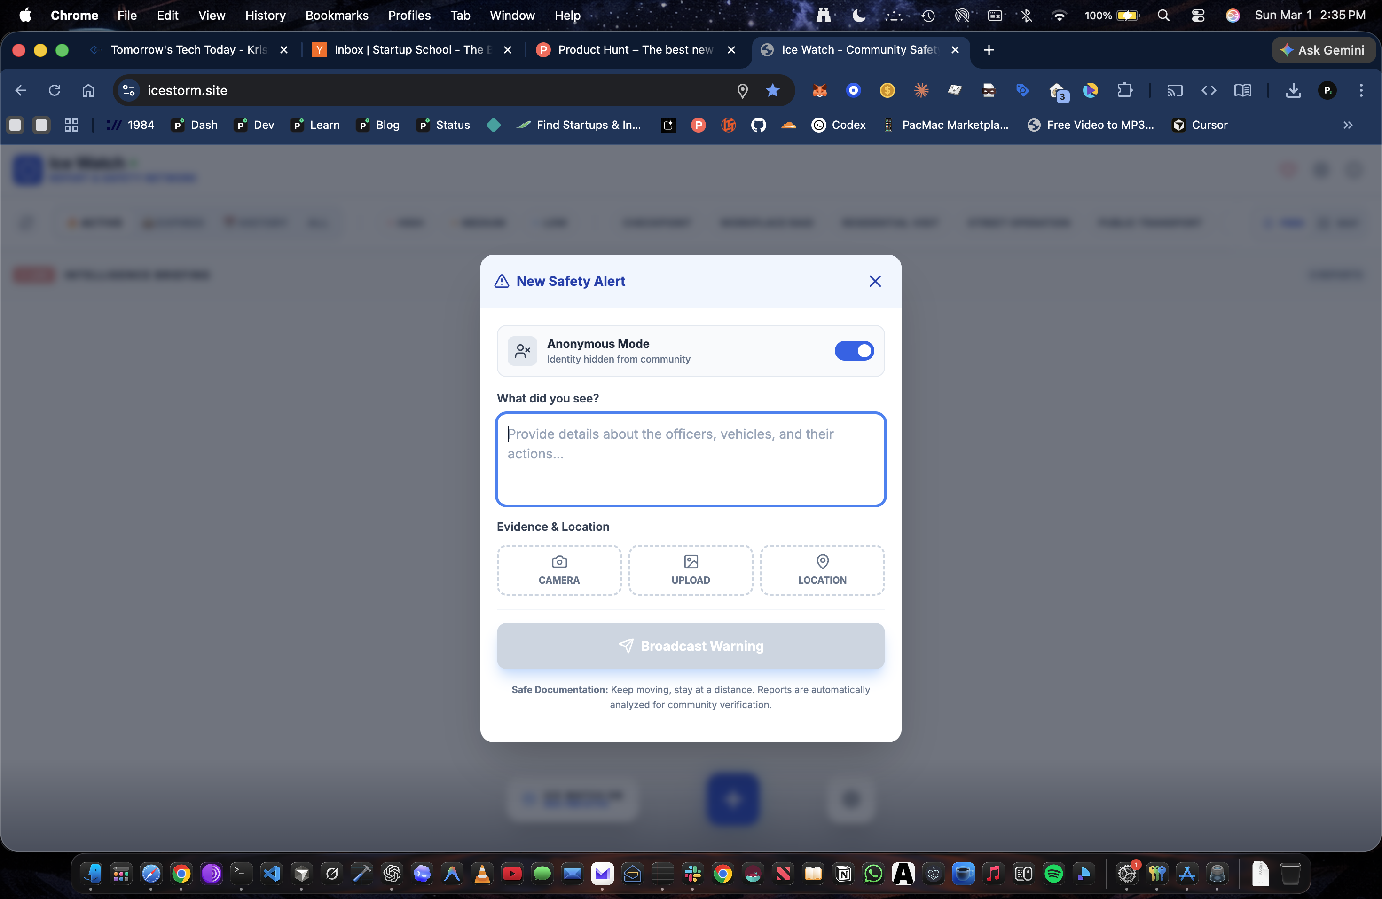Open the Codex bookmark
Screen dimensions: 1382x899
click(838, 125)
